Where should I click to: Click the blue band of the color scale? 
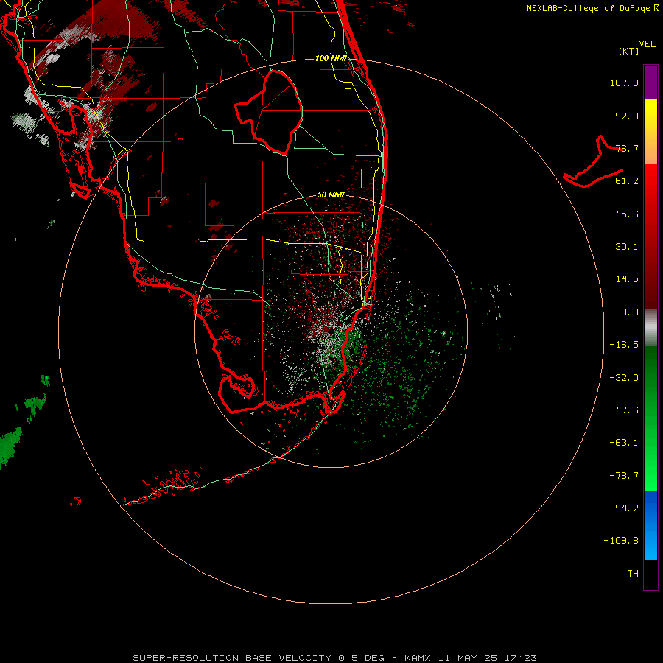tap(650, 525)
